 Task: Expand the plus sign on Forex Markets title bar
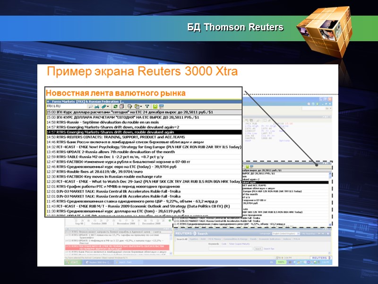[x=48, y=102]
